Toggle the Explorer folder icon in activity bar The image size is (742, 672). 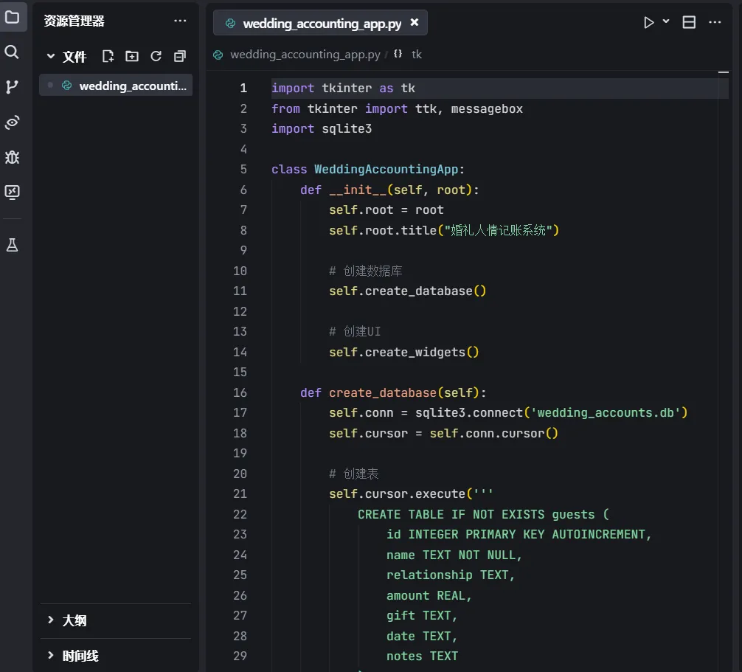(x=12, y=17)
